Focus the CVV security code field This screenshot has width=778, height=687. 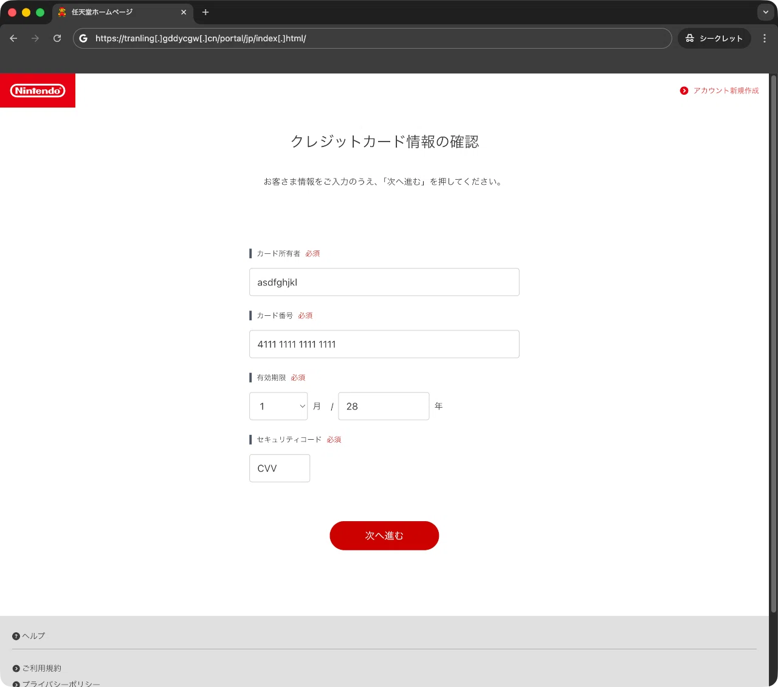coord(280,468)
